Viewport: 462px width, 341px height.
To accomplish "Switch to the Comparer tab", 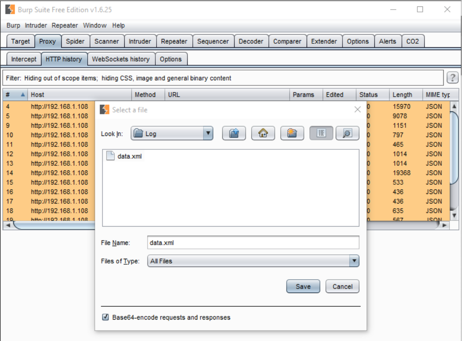I will [x=287, y=41].
